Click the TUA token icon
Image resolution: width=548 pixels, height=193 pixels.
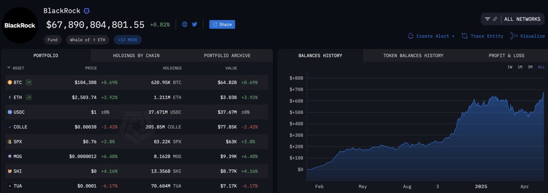[10, 186]
